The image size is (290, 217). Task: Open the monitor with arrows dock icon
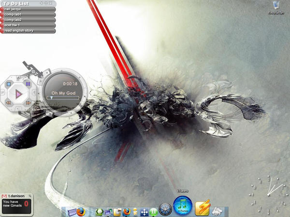[108, 212]
